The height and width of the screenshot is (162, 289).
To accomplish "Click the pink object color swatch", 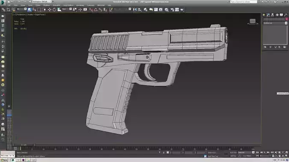I will click(286, 19).
